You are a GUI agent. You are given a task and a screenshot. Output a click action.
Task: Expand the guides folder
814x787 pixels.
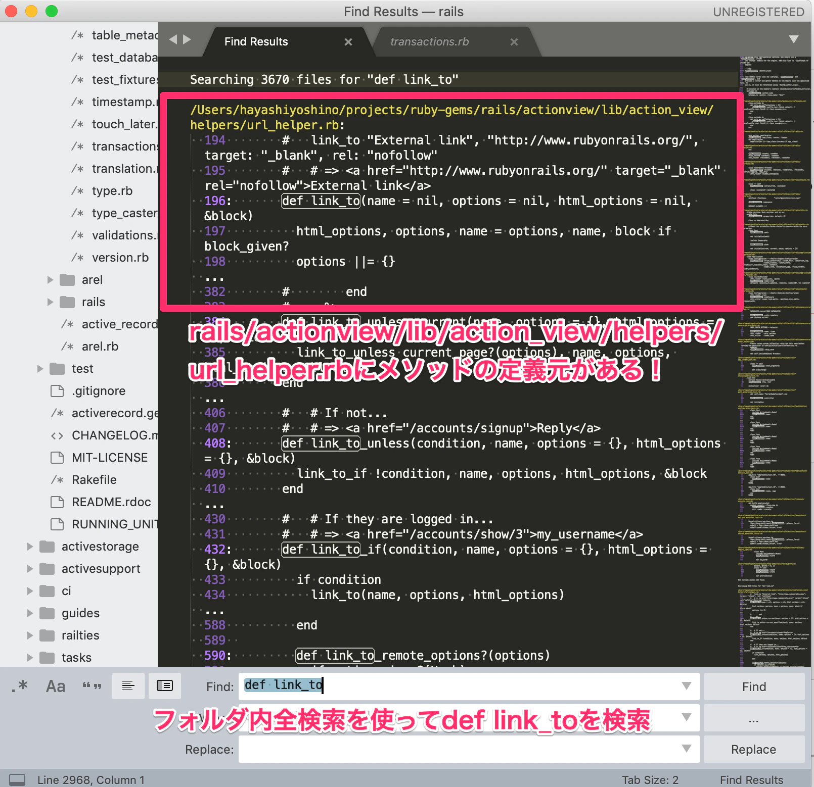(x=30, y=613)
